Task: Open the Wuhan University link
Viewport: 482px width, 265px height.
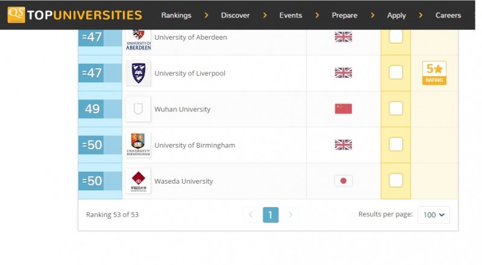Action: [183, 109]
